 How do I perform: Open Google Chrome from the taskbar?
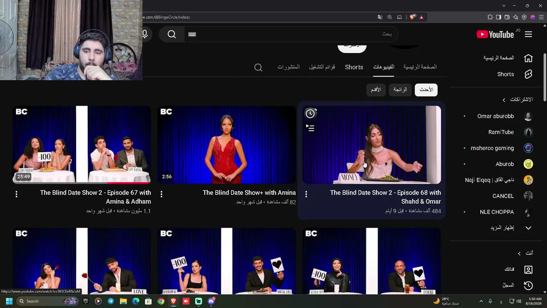click(x=161, y=301)
